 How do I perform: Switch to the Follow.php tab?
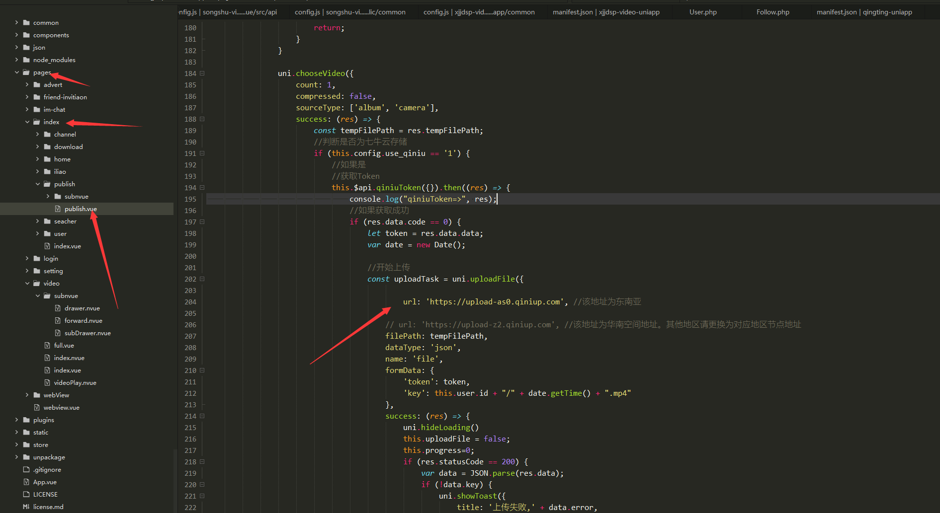pos(772,12)
